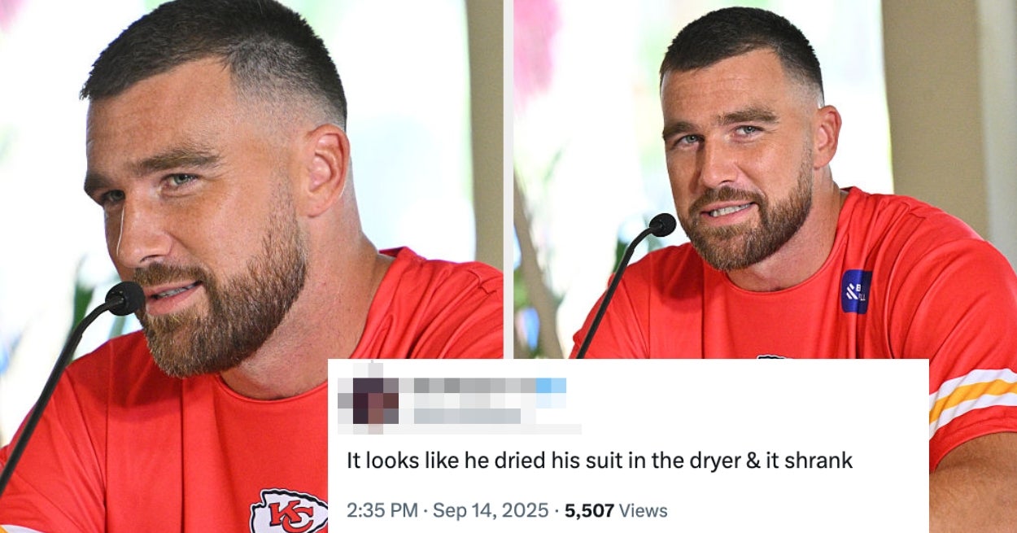Click the "2:35 PM" timestamp
The width and height of the screenshot is (1017, 533).
(x=382, y=511)
